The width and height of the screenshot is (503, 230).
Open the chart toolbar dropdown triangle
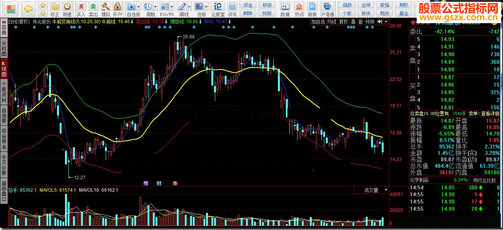pyautogui.click(x=386, y=22)
